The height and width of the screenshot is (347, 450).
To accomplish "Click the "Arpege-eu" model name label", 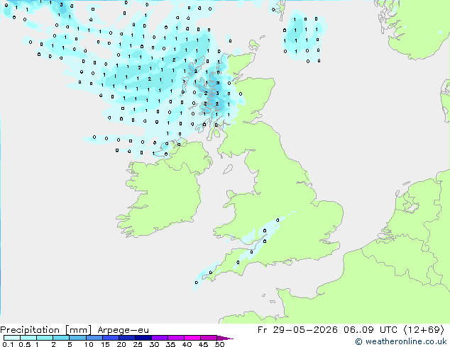I will coord(123,330).
